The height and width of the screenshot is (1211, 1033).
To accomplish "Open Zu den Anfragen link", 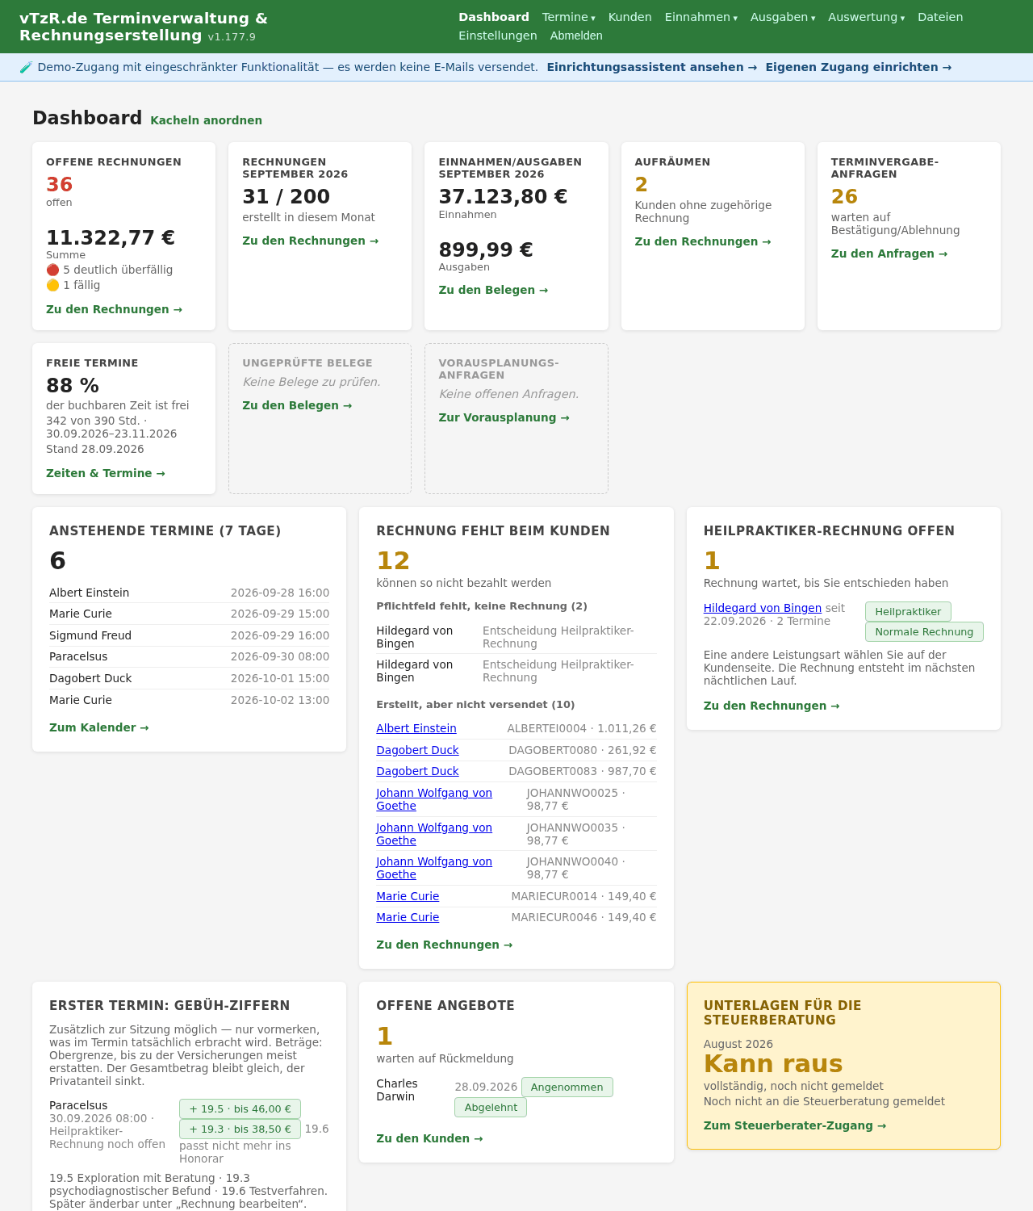I will 889,254.
